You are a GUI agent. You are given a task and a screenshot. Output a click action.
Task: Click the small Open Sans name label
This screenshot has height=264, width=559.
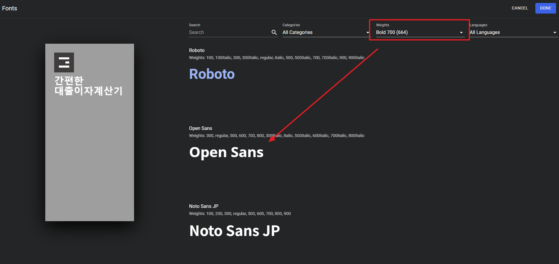tap(201, 128)
